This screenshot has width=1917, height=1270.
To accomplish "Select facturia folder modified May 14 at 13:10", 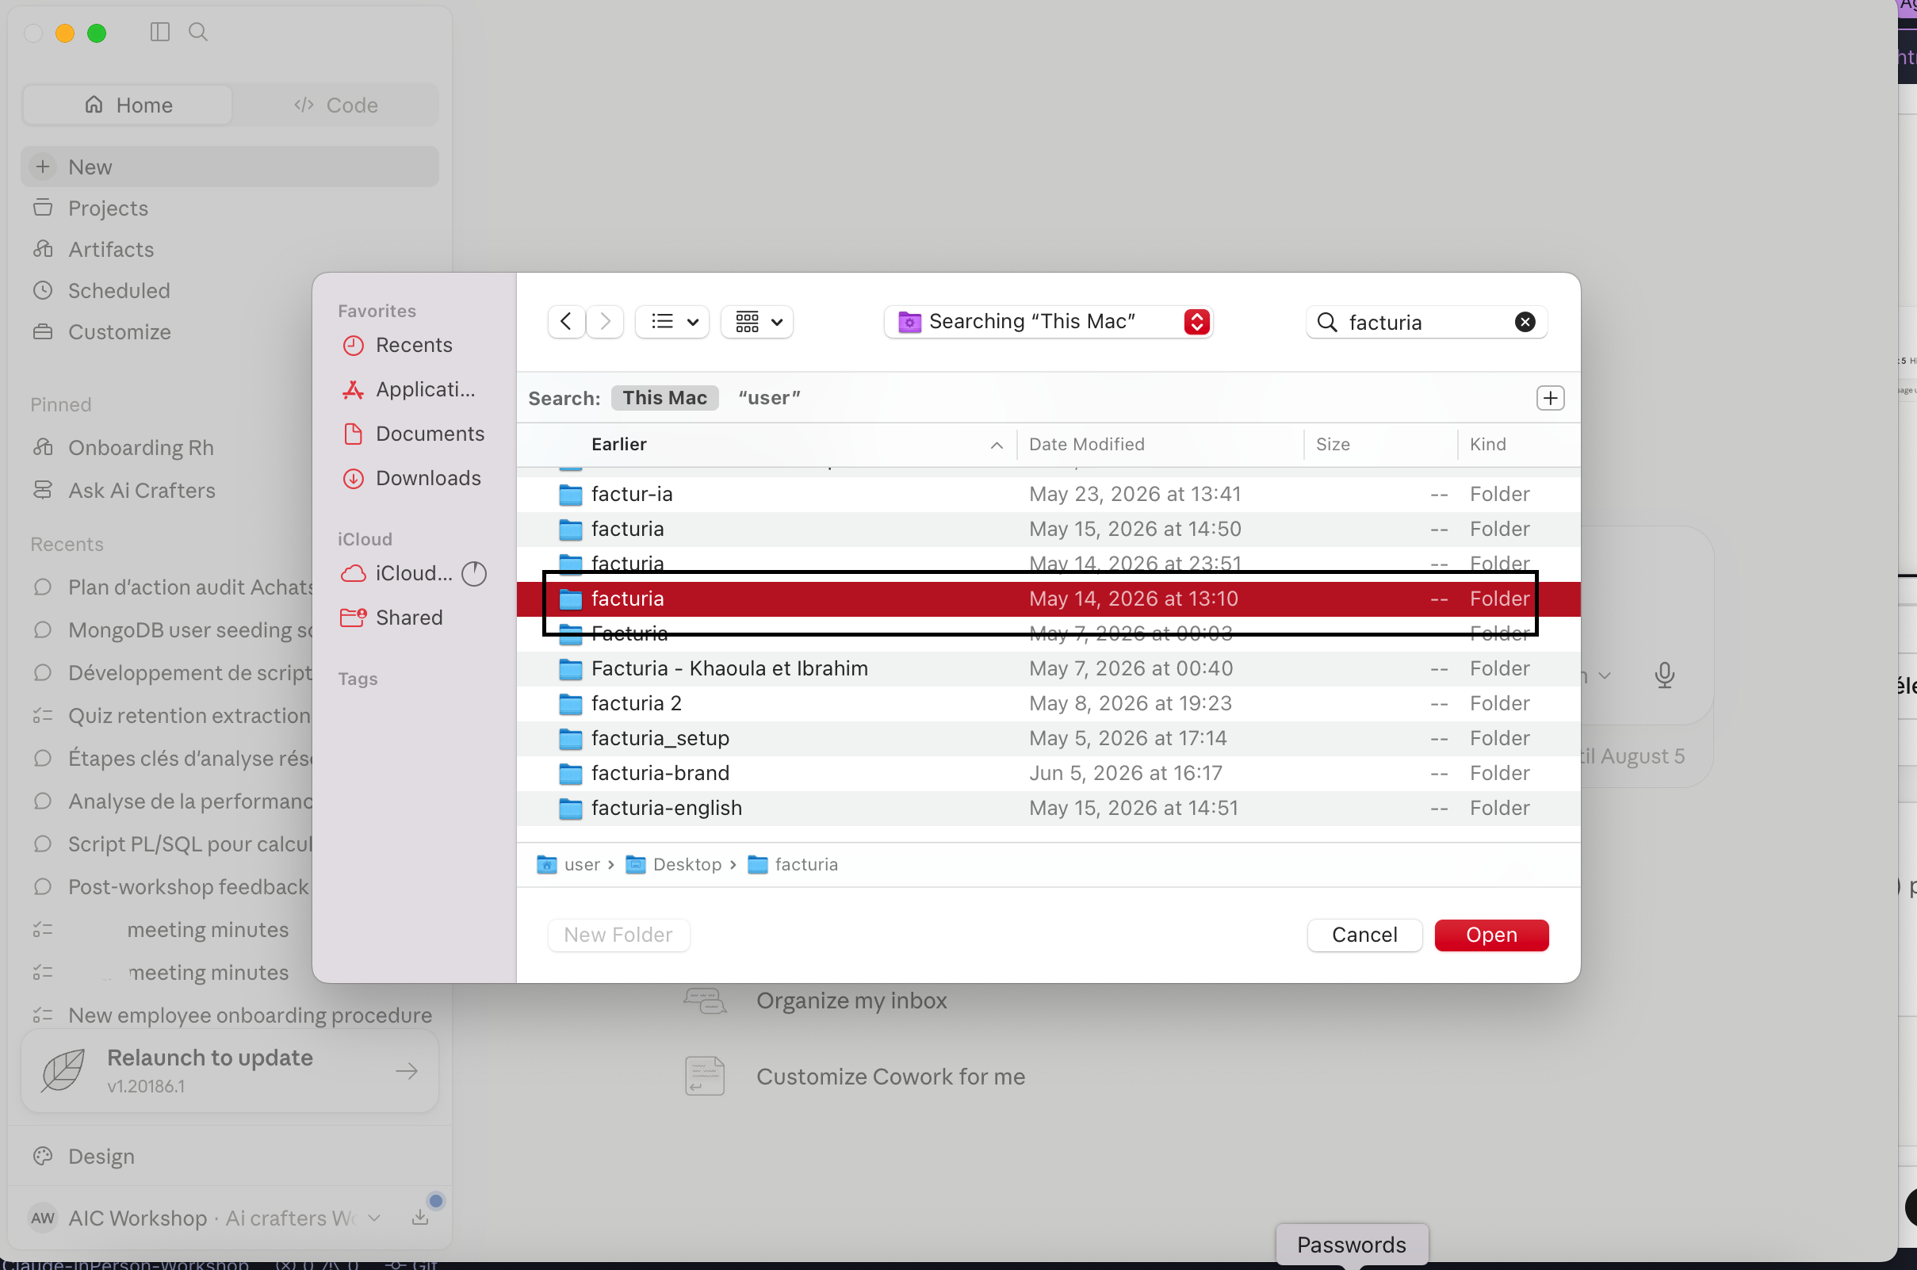I will [x=1048, y=599].
